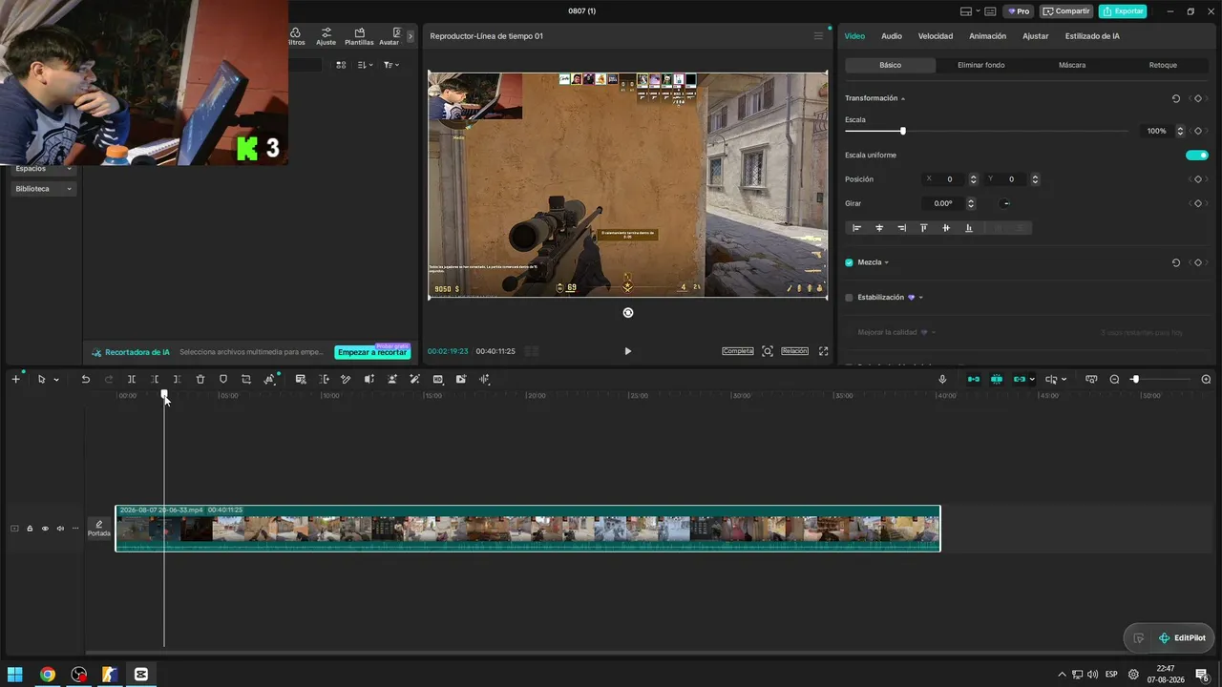The height and width of the screenshot is (687, 1222).
Task: Add a keyframe for Escala
Action: (x=1197, y=131)
